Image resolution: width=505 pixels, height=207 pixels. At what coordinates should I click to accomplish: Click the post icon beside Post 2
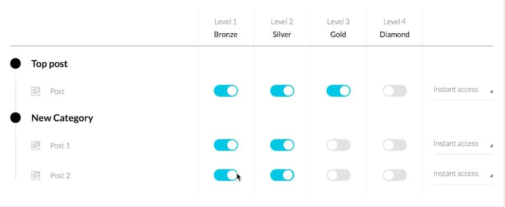click(35, 175)
